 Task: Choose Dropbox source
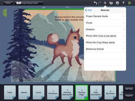point(105,29)
